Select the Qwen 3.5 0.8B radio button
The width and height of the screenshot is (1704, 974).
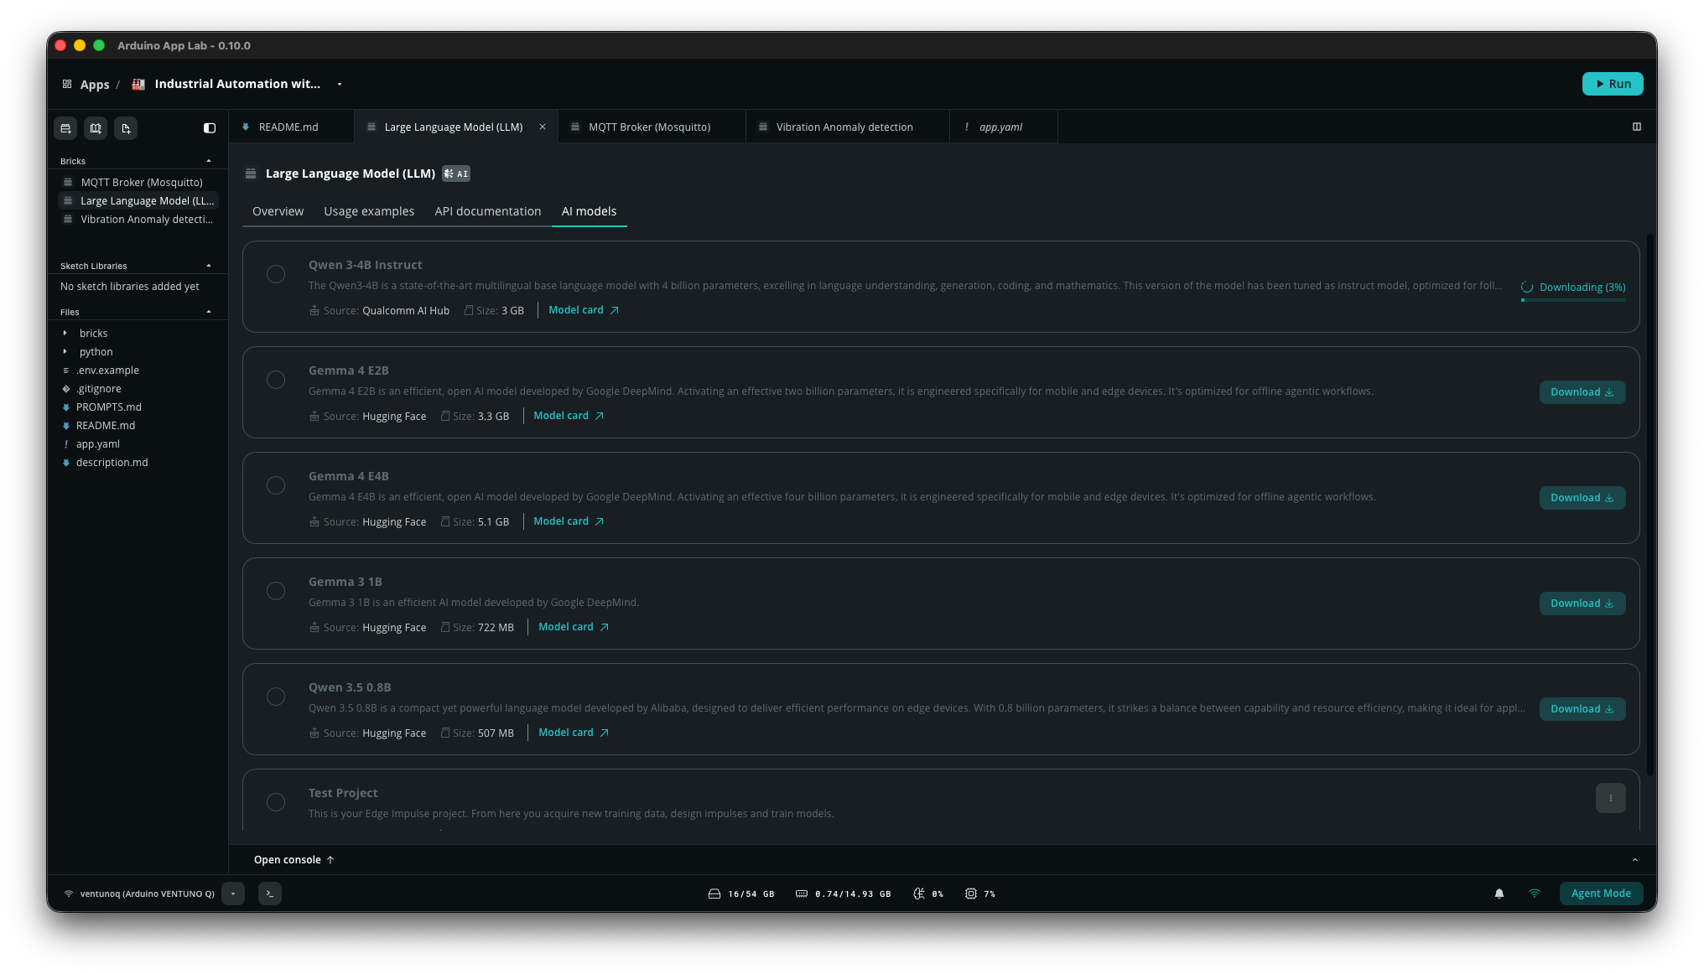[x=276, y=697]
